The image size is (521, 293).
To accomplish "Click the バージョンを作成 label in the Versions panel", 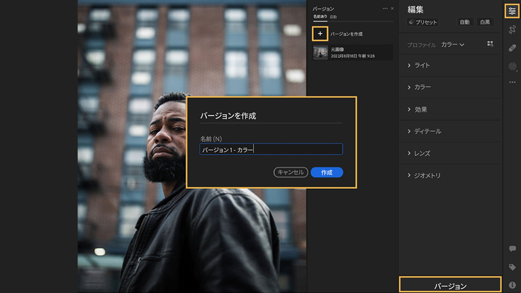I will point(347,34).
